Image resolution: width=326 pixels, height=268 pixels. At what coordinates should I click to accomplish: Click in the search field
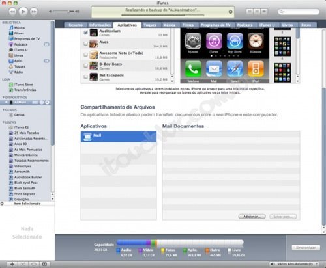(299, 12)
